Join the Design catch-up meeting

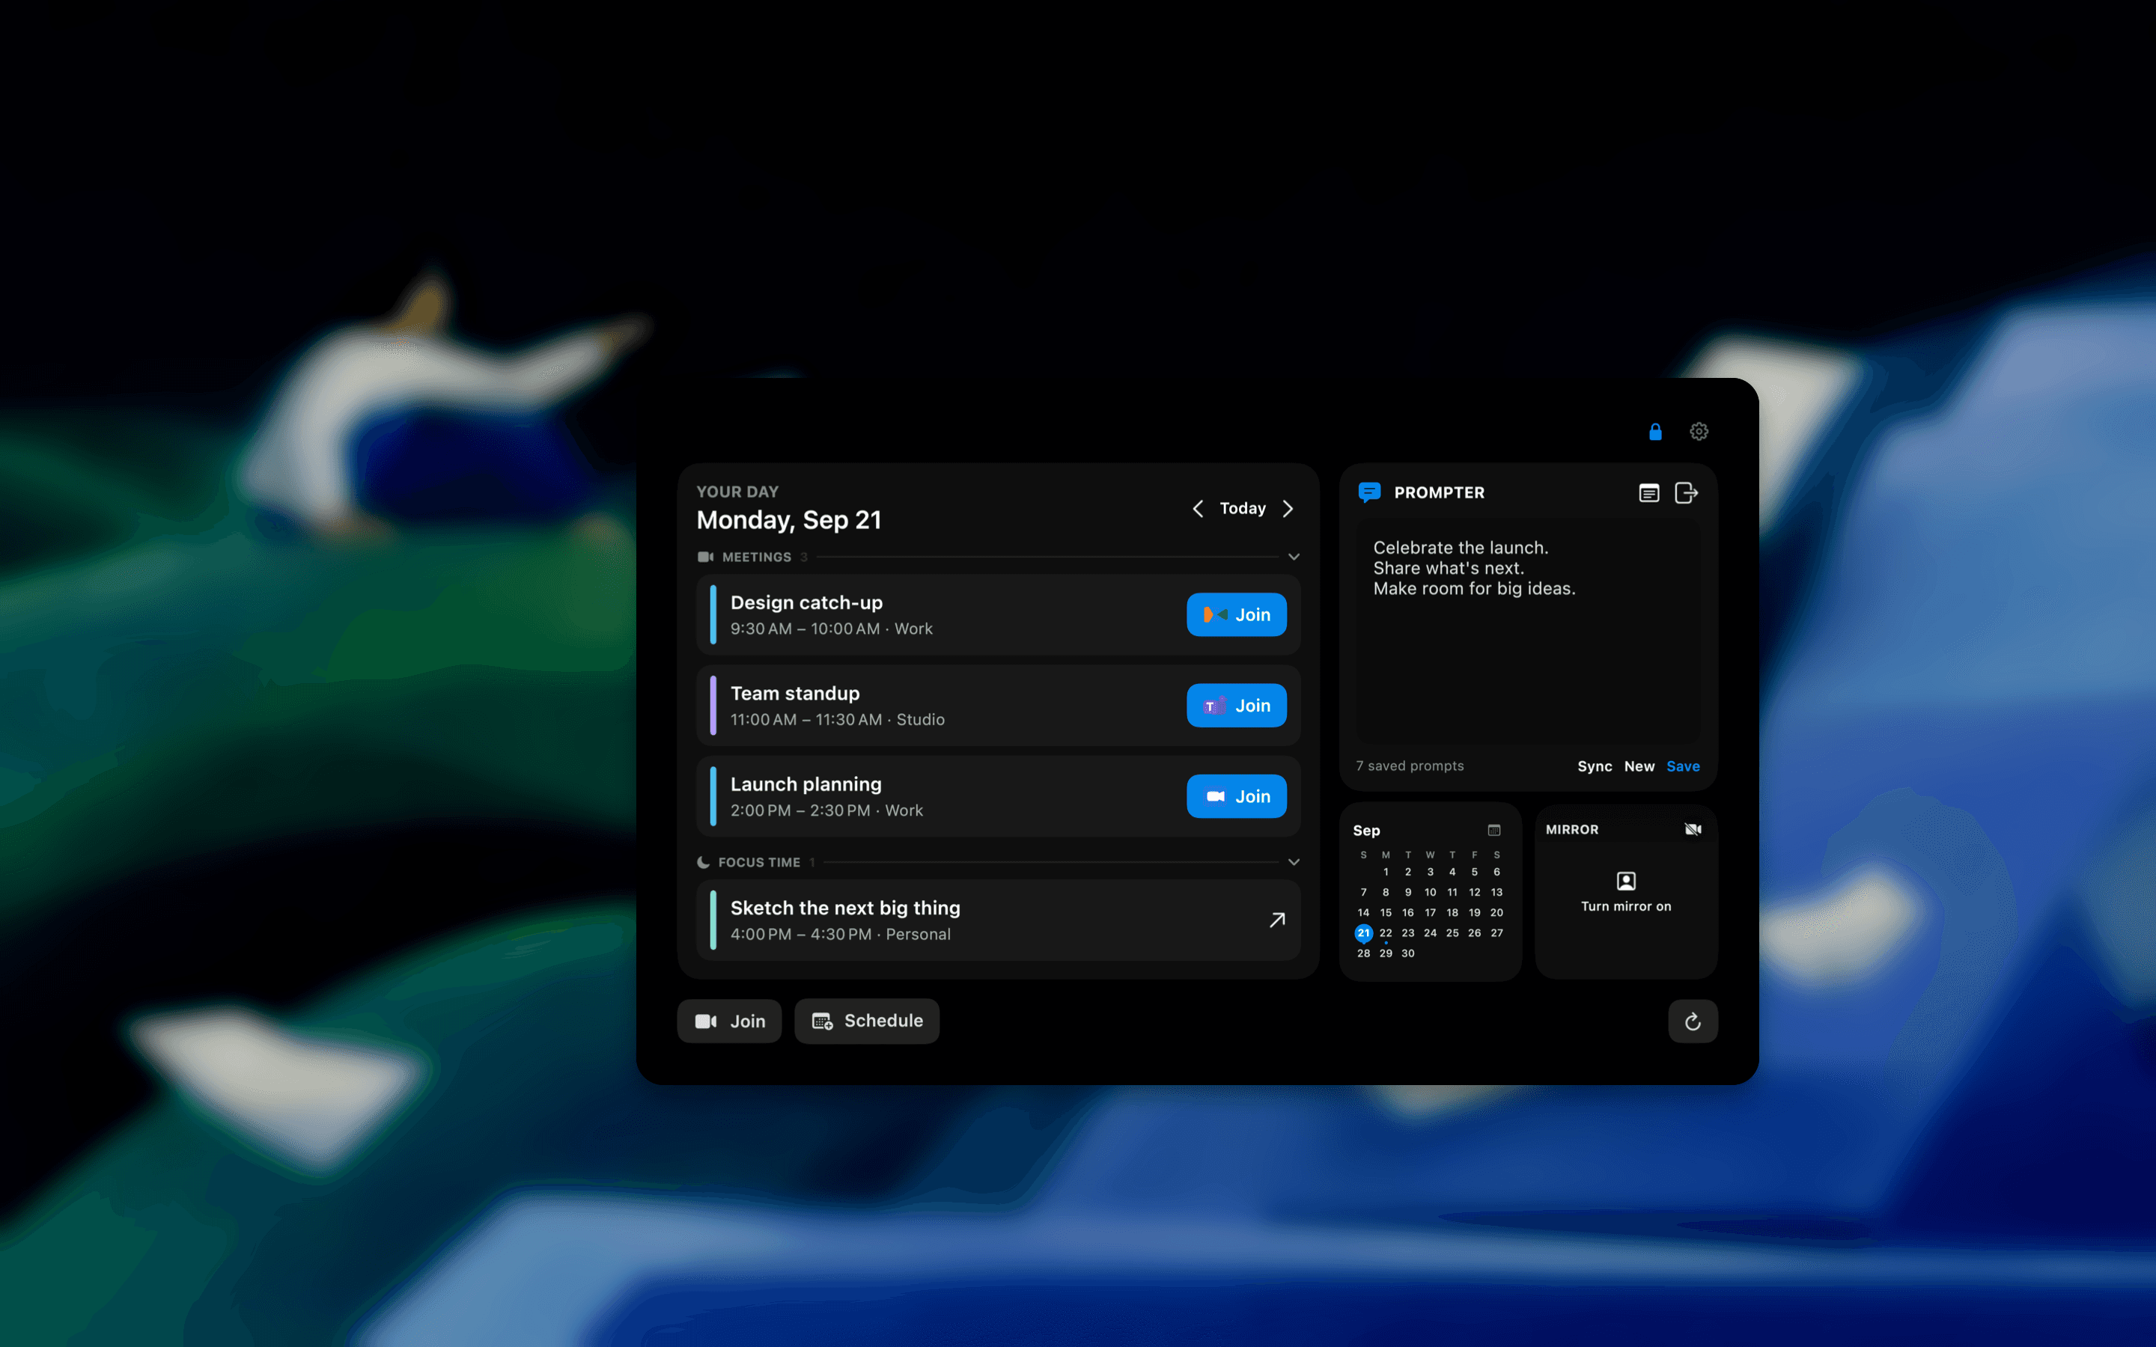1237,614
